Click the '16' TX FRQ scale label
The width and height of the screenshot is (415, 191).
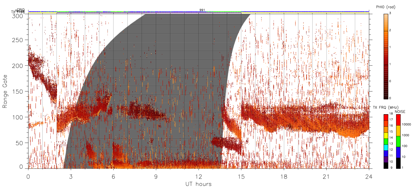click(x=391, y=126)
